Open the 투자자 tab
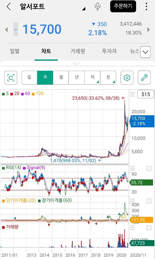The width and height of the screenshot is (155, 259). pyautogui.click(x=109, y=51)
